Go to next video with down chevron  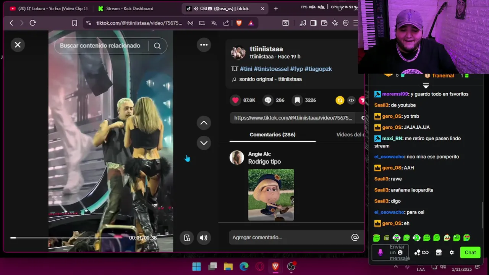[x=204, y=143]
